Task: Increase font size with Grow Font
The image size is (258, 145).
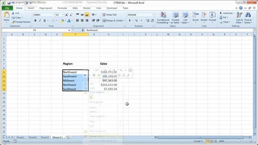Action: pyautogui.click(x=67, y=15)
